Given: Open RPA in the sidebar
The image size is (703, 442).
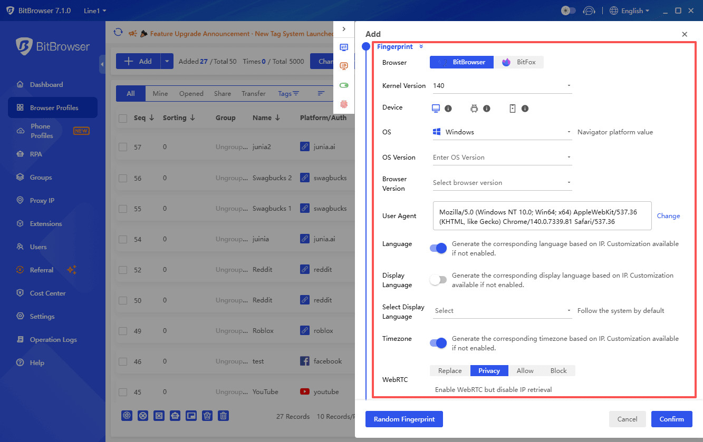Looking at the screenshot, I should 53,154.
